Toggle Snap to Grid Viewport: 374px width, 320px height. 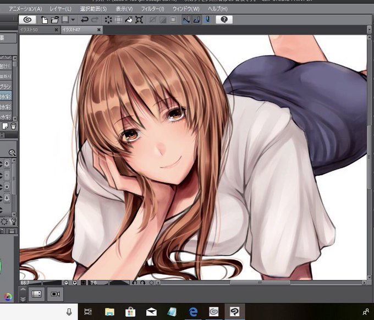tap(207, 20)
